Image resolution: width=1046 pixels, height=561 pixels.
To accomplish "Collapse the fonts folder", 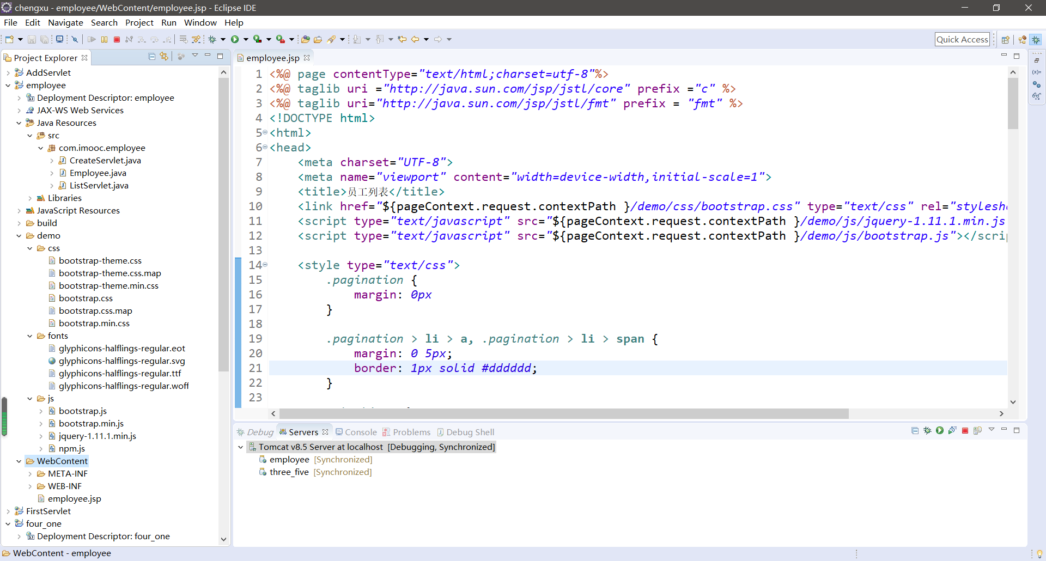I will [x=29, y=336].
